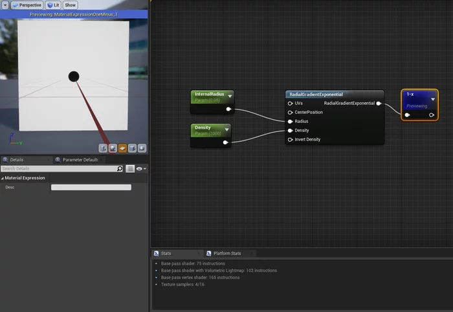Use the custom mesh preview icon

(x=142, y=148)
